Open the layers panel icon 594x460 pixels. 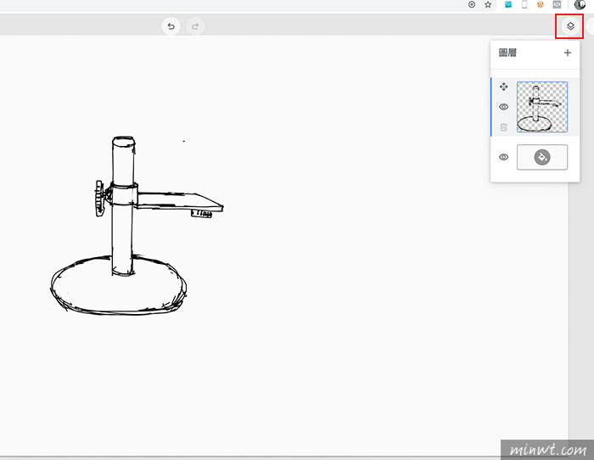[x=570, y=26]
